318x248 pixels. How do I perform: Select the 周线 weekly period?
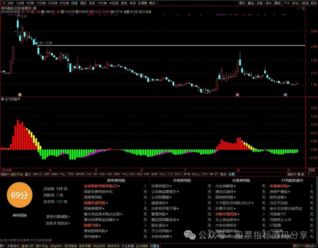[83, 3]
